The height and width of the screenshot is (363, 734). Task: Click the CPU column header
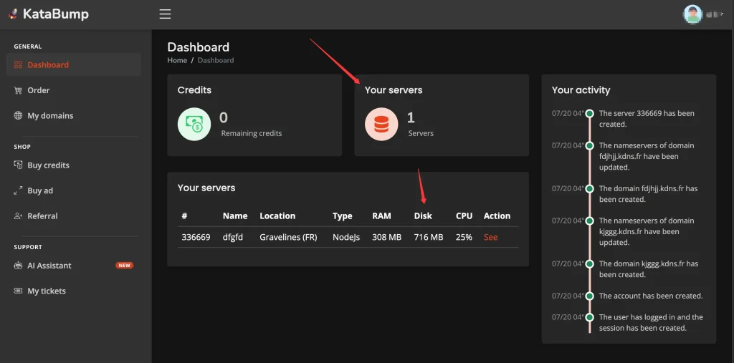[x=464, y=216]
